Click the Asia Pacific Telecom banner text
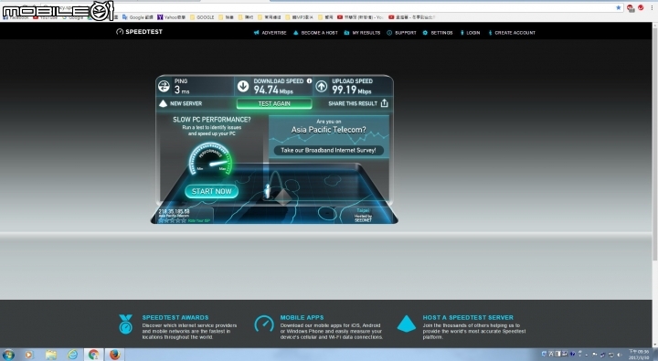The image size is (658, 361). coord(329,130)
